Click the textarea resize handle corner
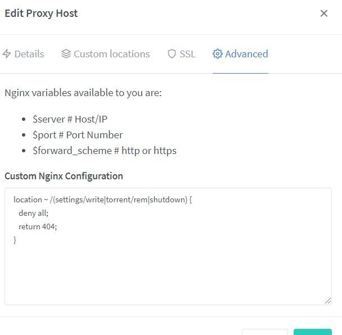Image resolution: width=342 pixels, height=335 pixels. 328,301
